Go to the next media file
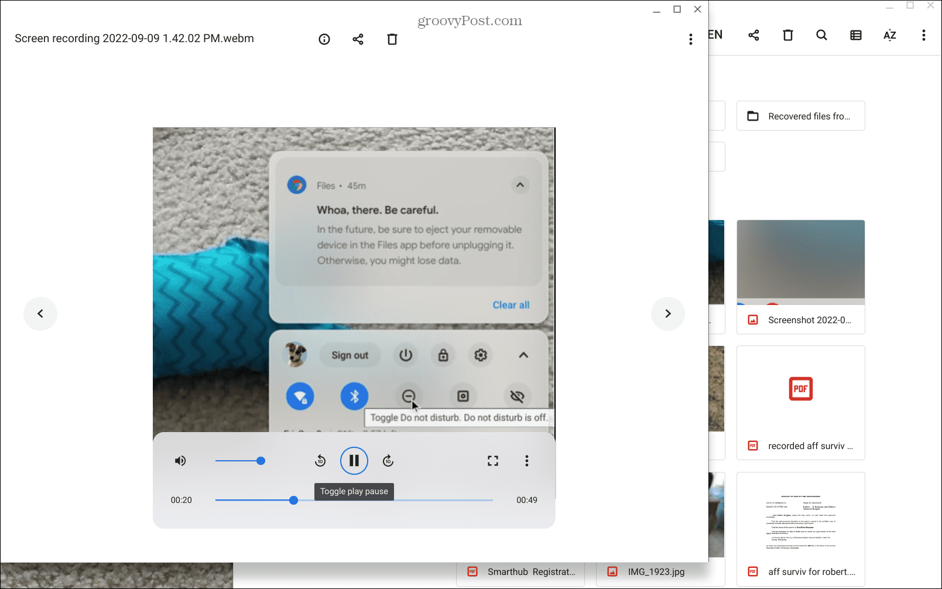Screen dimensions: 942x589 pyautogui.click(x=668, y=314)
